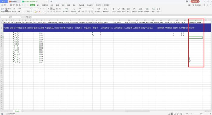Click the AutoSum sigma icon
This screenshot has height=115, width=212.
(114, 9)
